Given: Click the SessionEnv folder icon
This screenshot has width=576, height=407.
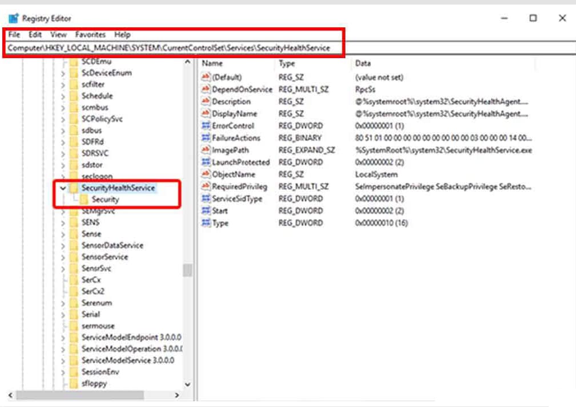Looking at the screenshot, I should (74, 372).
